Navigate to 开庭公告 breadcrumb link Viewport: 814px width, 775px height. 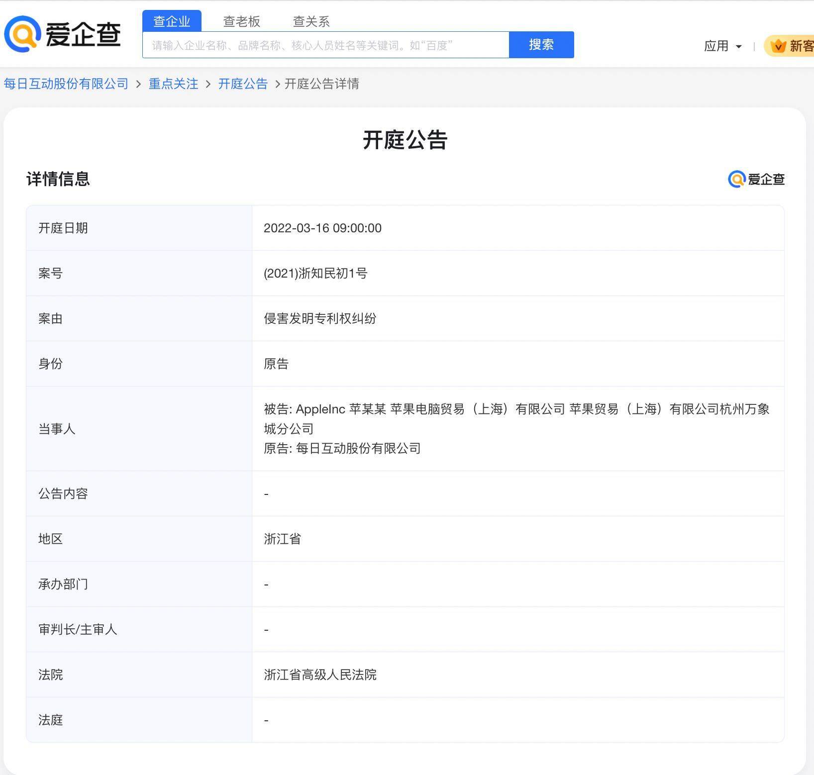pos(243,84)
